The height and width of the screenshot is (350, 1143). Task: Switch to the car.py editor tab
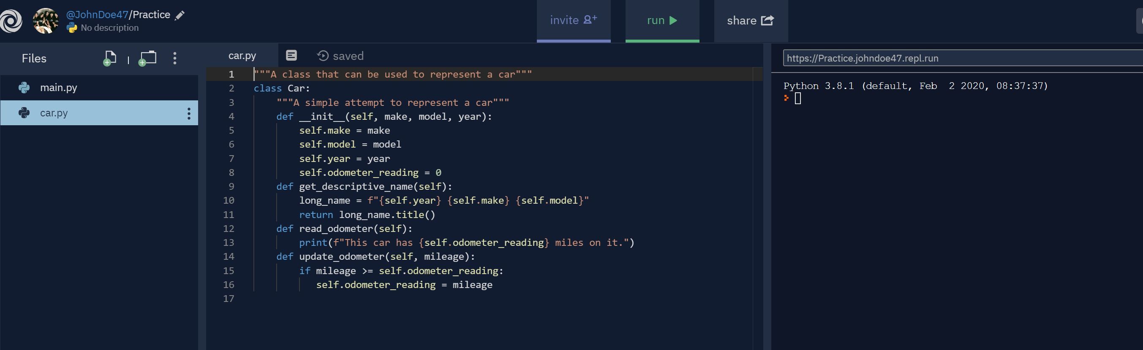click(242, 55)
